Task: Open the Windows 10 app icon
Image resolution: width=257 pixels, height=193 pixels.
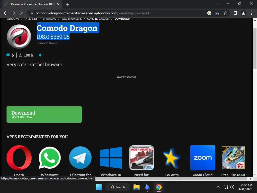Action: pos(111,158)
